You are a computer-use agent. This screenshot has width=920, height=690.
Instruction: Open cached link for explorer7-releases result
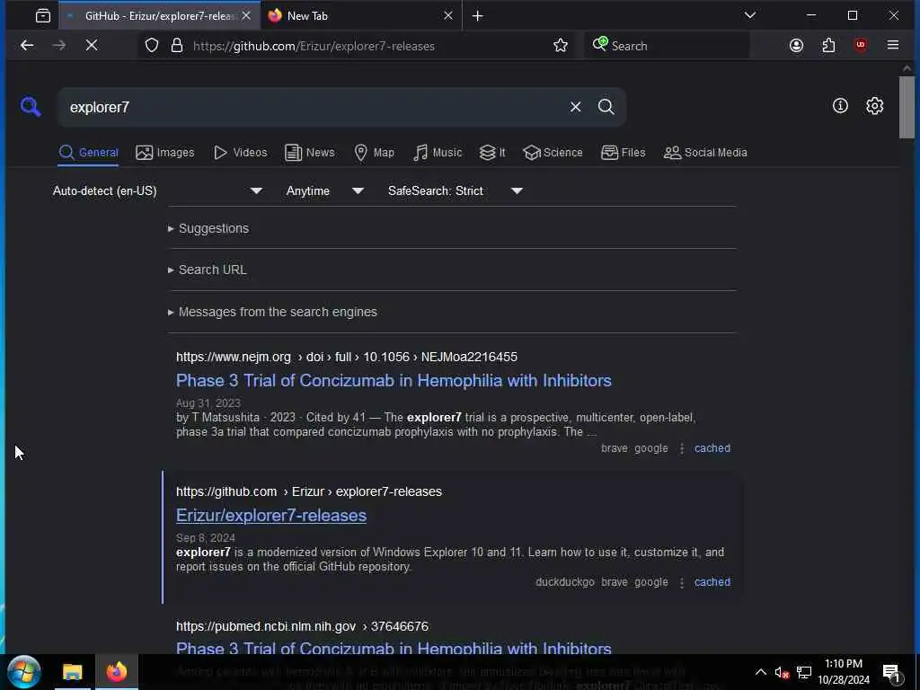click(x=712, y=582)
